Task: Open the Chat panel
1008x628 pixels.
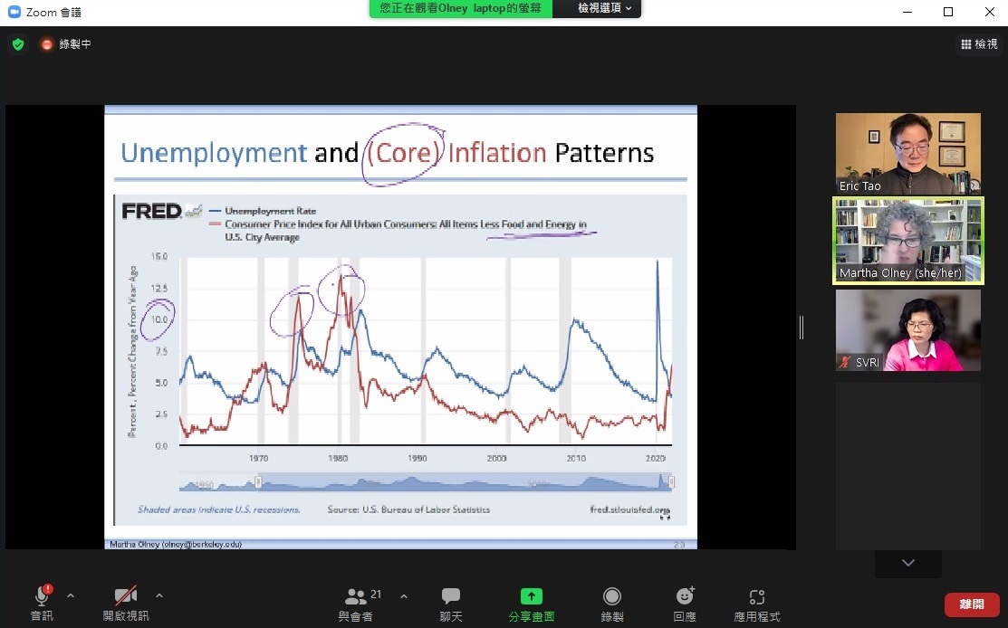Action: click(x=451, y=596)
